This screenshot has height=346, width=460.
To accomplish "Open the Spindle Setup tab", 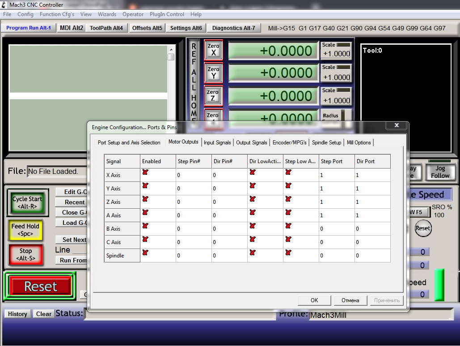I will [x=326, y=142].
